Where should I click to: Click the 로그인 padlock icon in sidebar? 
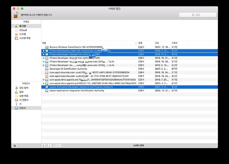16,26
